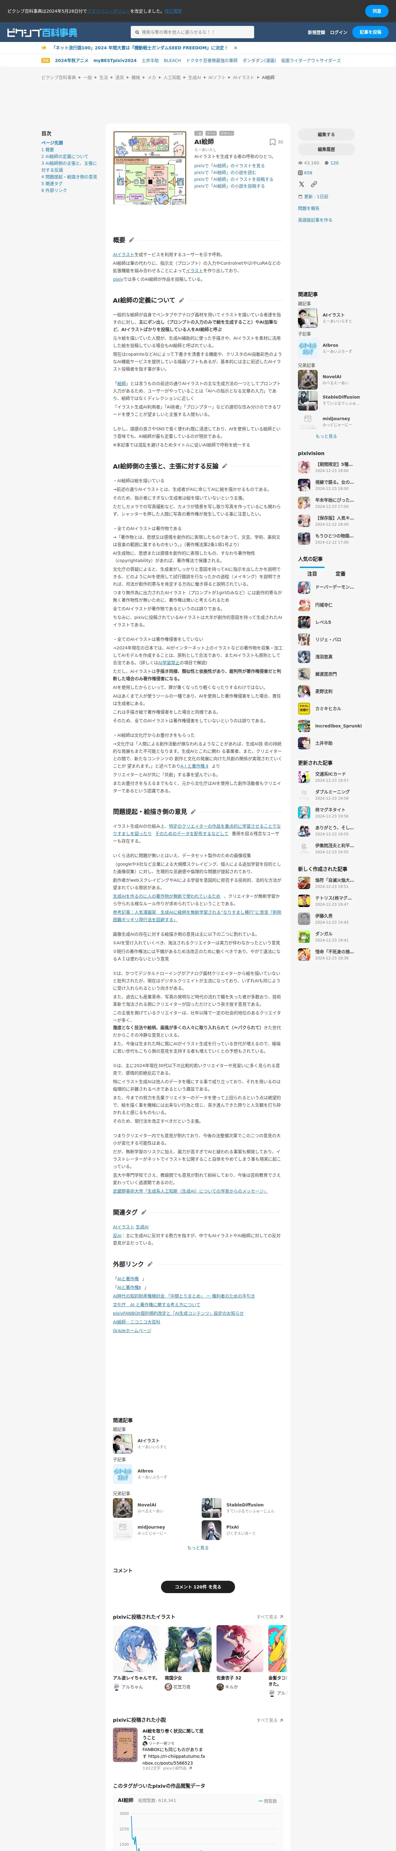Image resolution: width=396 pixels, height=1851 pixels.
Task: Open pixivで「AI絵師」の小説を投稿する link
Action: (x=229, y=186)
